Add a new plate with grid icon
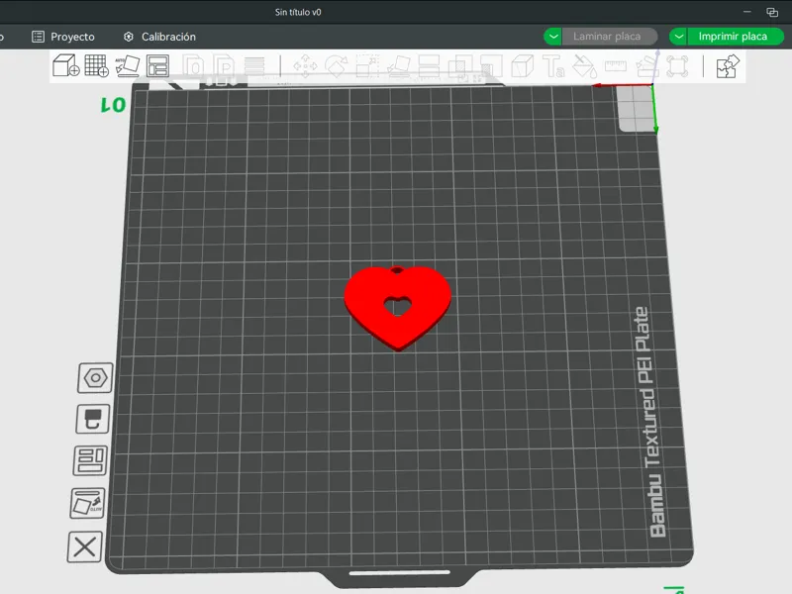The width and height of the screenshot is (792, 594). [x=96, y=65]
